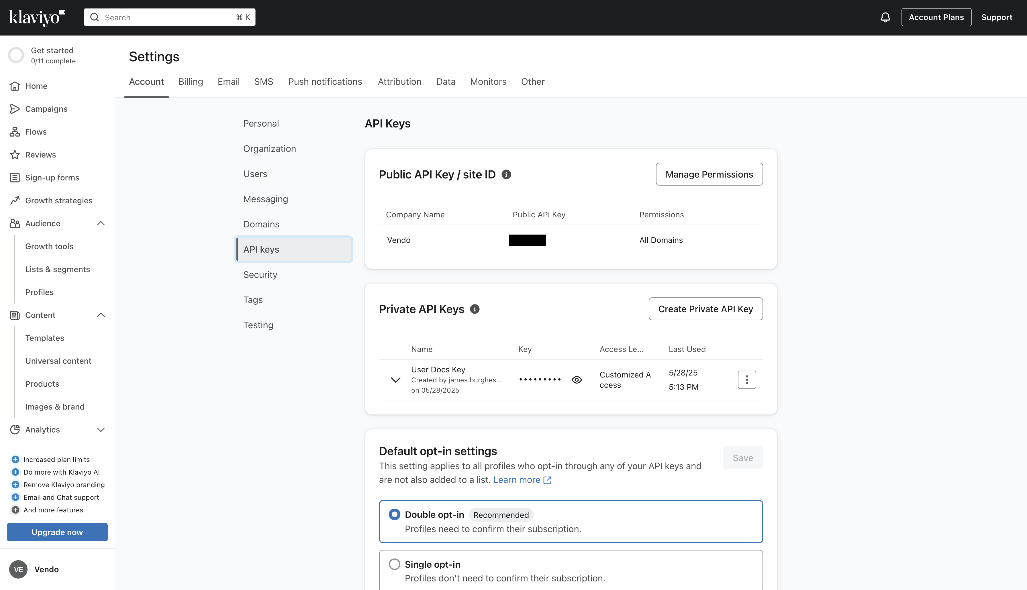Open the Monitors tab

click(x=488, y=81)
